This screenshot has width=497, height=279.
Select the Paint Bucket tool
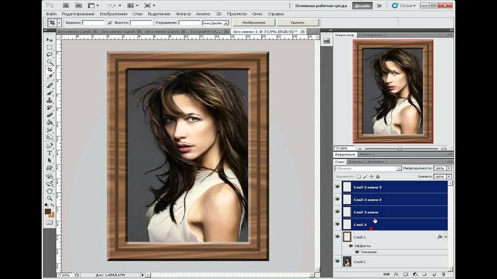[50, 122]
